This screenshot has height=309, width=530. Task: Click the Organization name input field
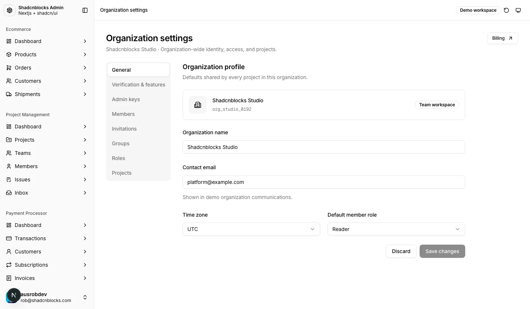[x=324, y=147]
